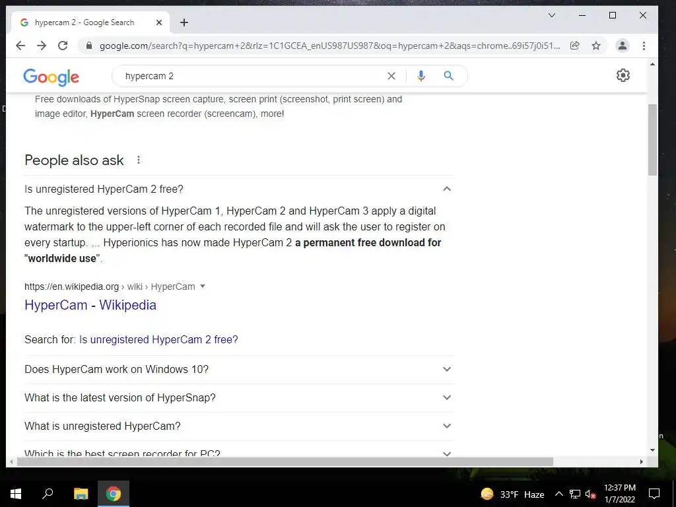
Task: Search for 'Is unregistered HyperCam 2 free?' link
Action: [x=158, y=340]
